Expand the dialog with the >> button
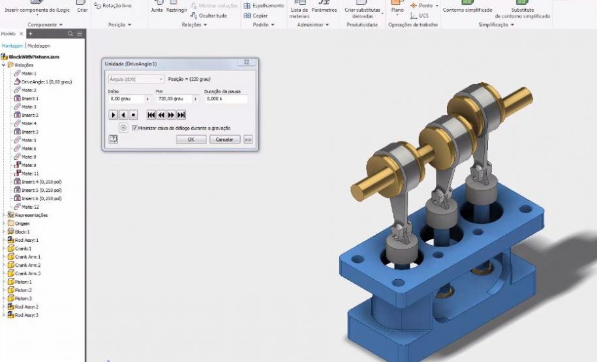The image size is (597, 362). point(248,139)
